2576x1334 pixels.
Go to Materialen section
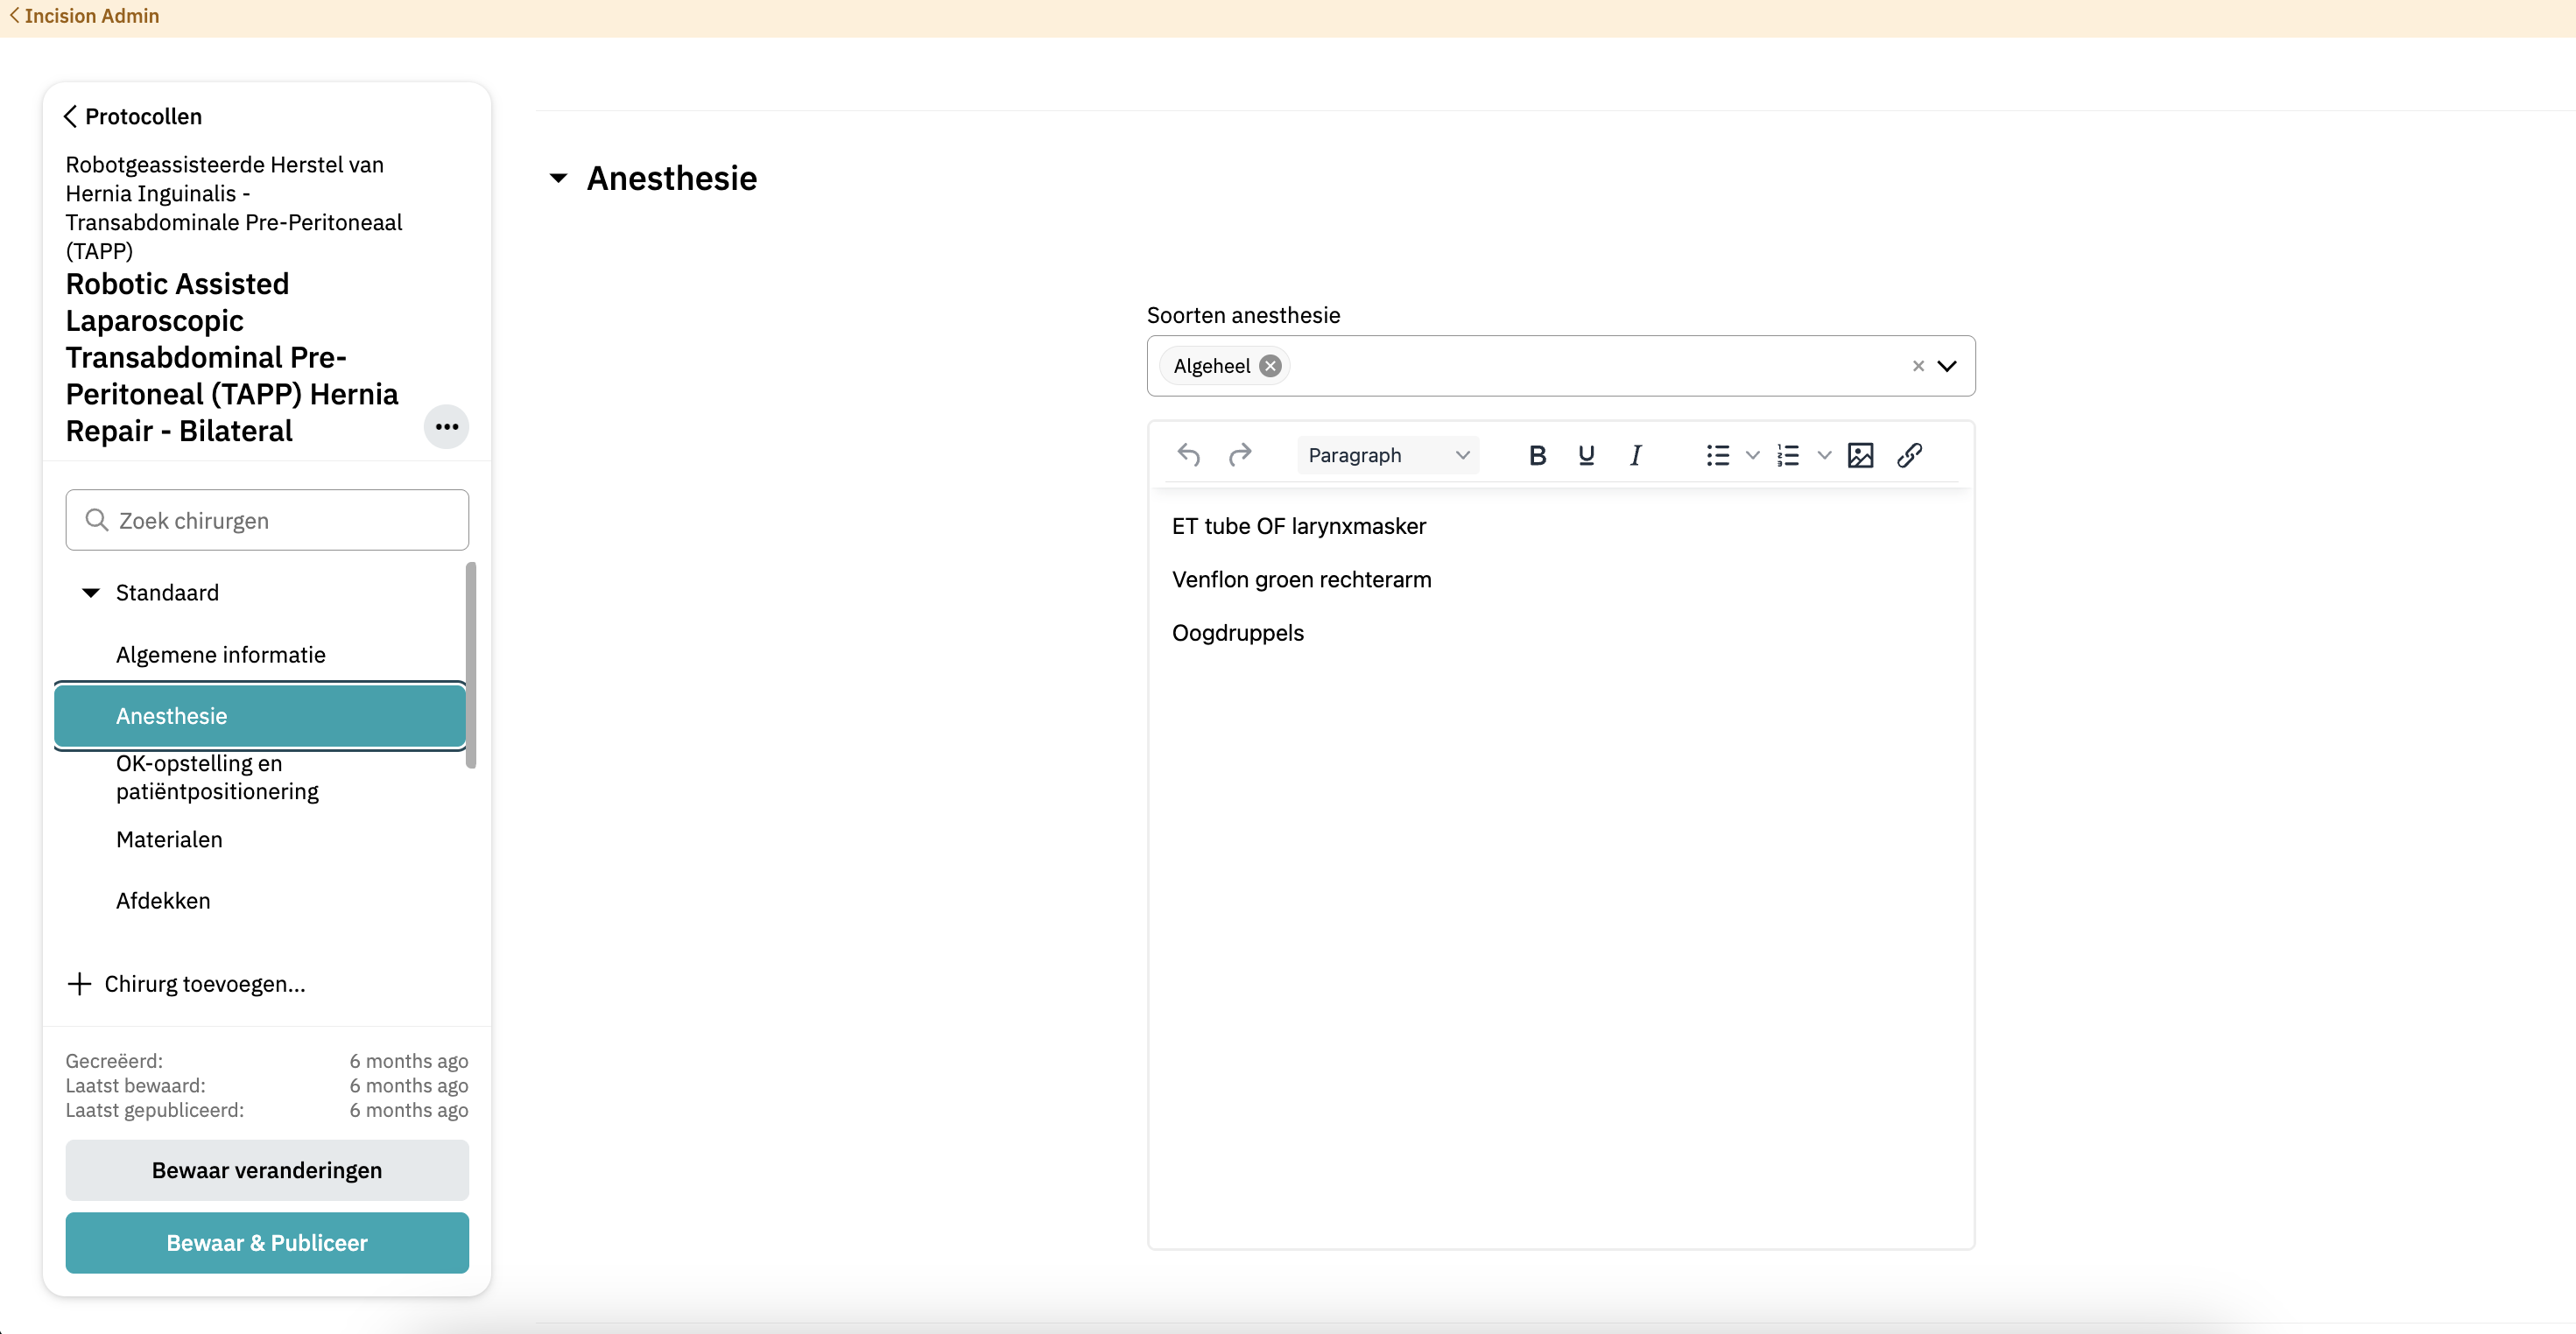coord(169,839)
